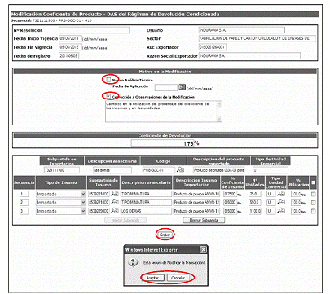Select the checkbox for row 3 insumo

pyautogui.click(x=314, y=211)
